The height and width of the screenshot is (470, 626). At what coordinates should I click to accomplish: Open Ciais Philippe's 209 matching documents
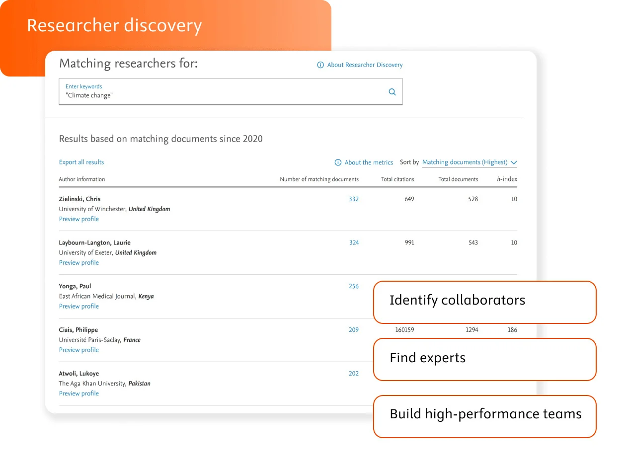[354, 329]
